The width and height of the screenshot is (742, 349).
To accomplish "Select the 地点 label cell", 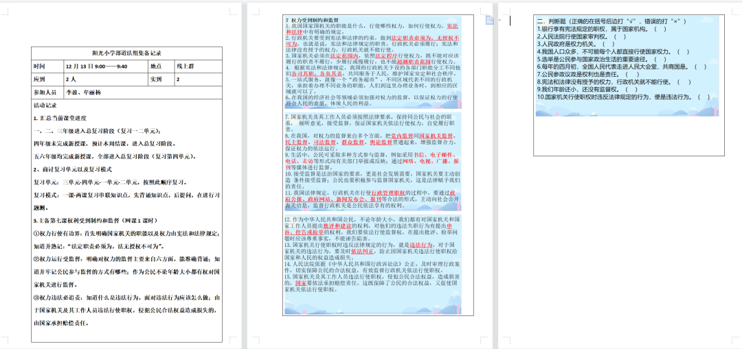I will [x=156, y=67].
